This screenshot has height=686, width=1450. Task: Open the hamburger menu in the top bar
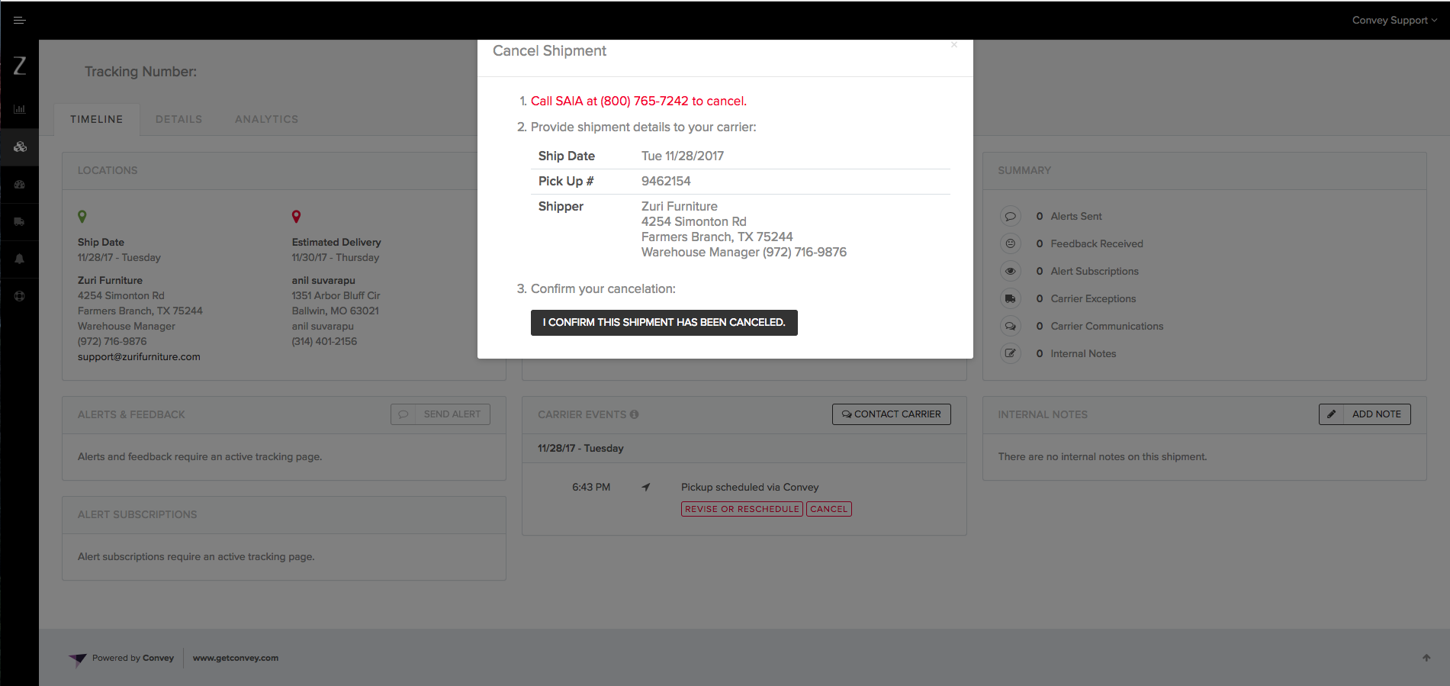pos(20,21)
